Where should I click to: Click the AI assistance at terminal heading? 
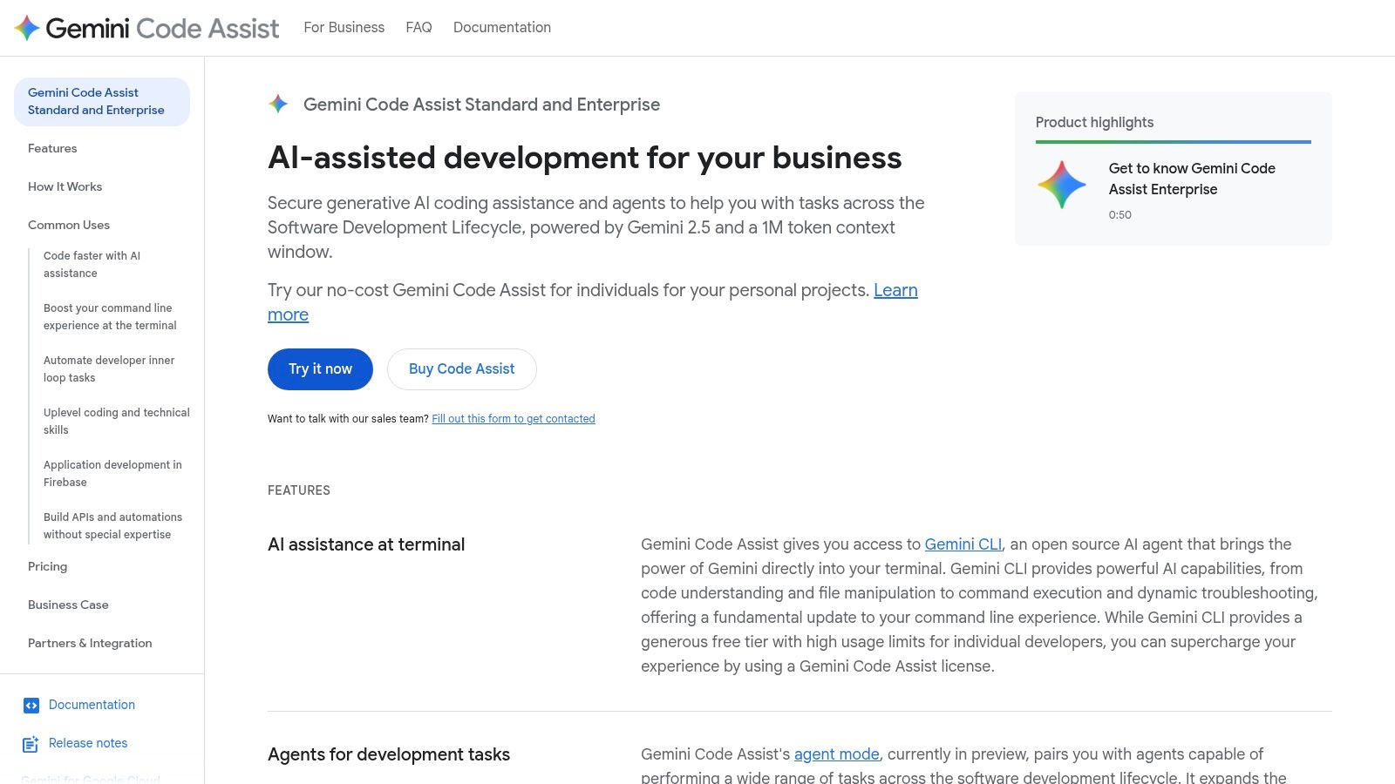coord(366,545)
